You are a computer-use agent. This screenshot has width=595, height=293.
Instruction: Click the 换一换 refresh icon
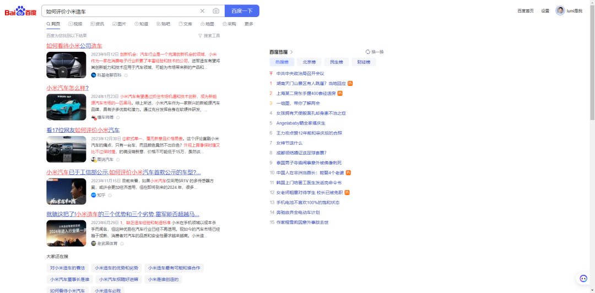point(368,52)
